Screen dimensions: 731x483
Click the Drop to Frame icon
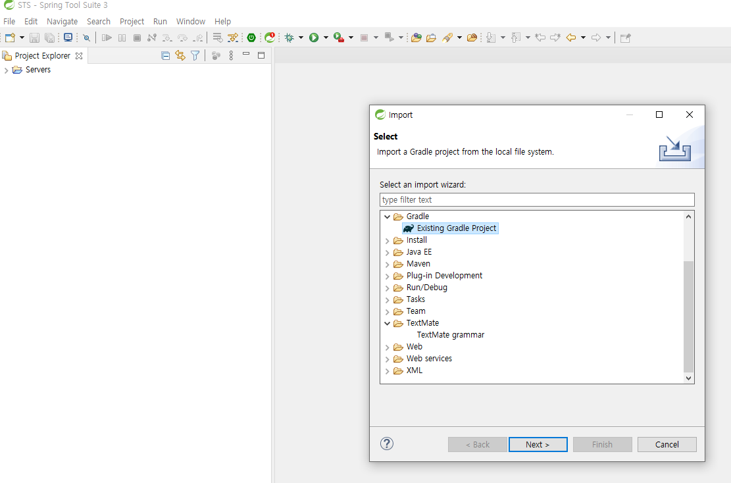click(217, 38)
